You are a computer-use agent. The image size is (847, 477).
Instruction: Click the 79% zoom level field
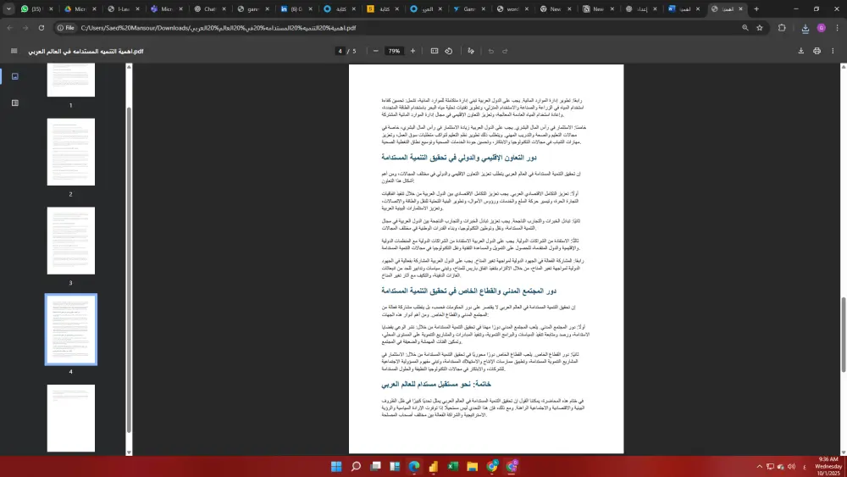[394, 51]
